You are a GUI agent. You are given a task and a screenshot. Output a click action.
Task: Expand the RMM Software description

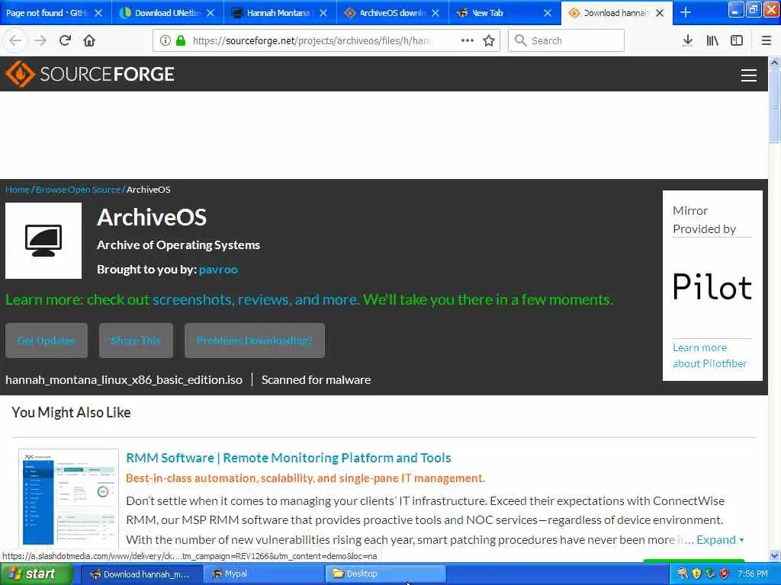(x=720, y=540)
